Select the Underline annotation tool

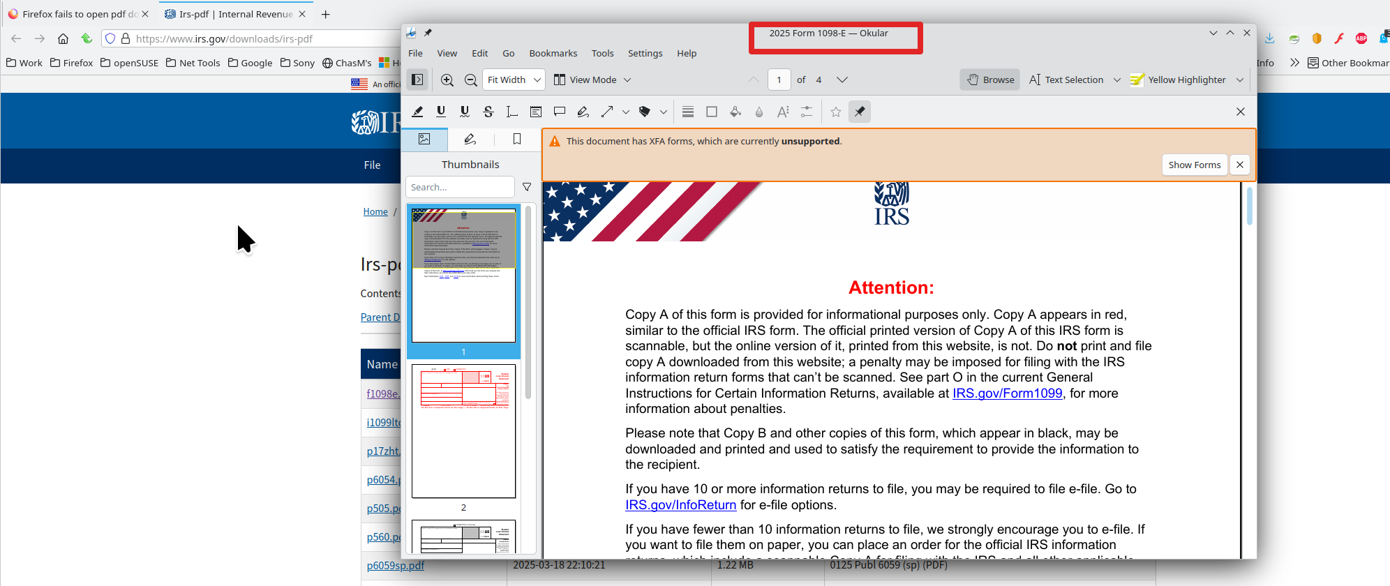click(x=441, y=112)
